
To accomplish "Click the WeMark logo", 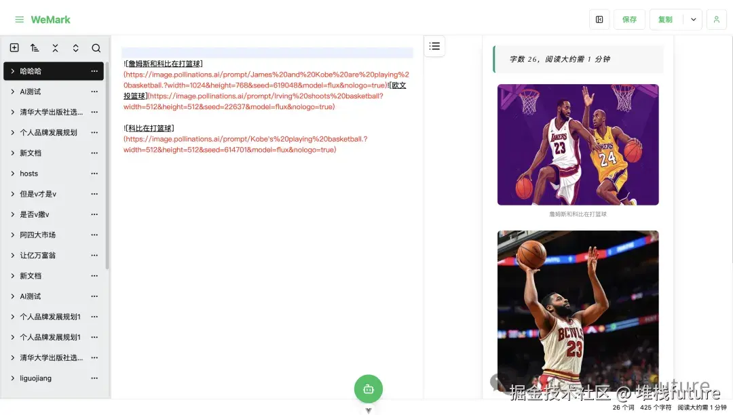I will point(50,20).
